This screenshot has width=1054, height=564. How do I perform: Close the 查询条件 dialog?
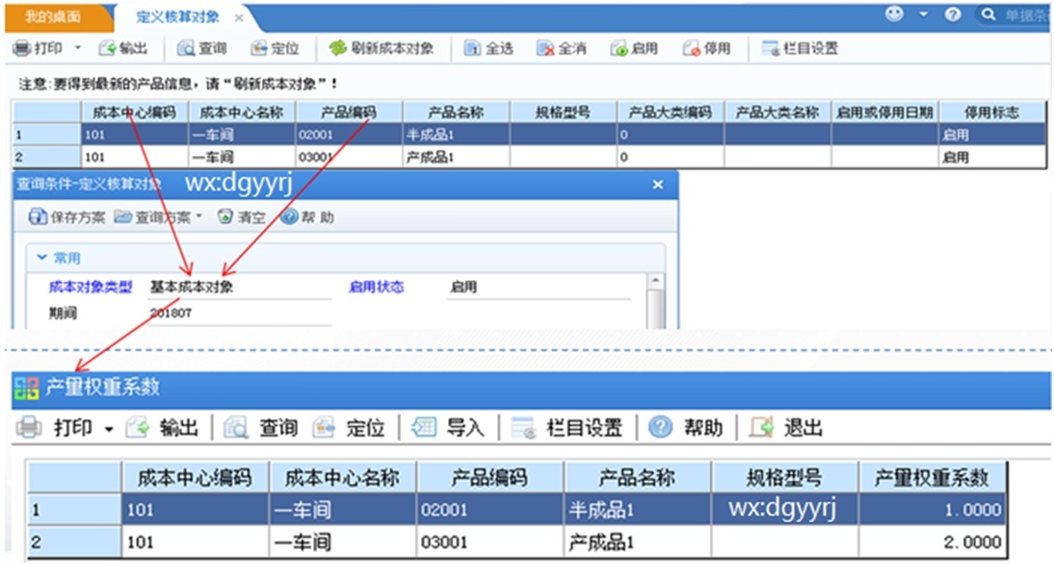tap(658, 184)
